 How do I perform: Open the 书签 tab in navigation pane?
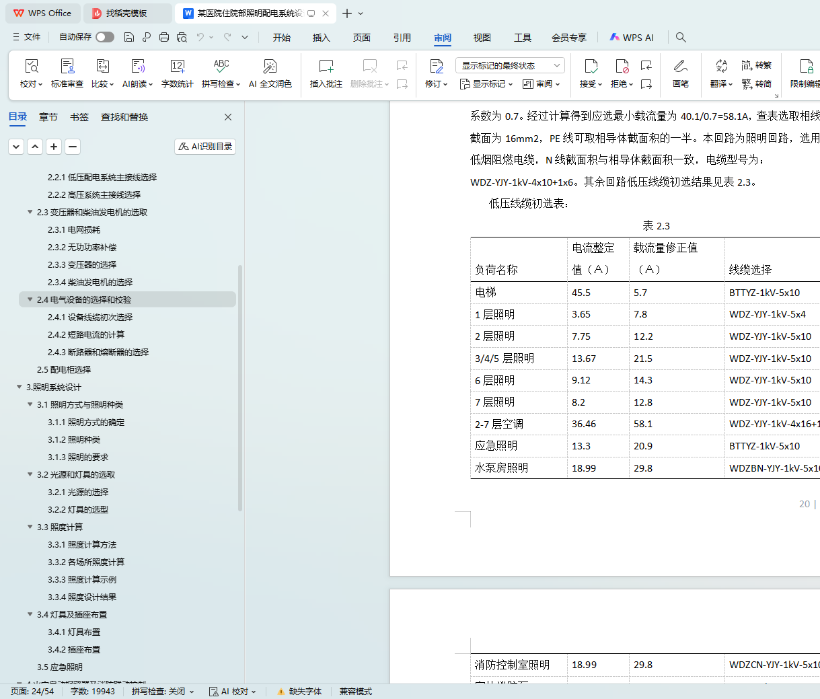tap(79, 117)
